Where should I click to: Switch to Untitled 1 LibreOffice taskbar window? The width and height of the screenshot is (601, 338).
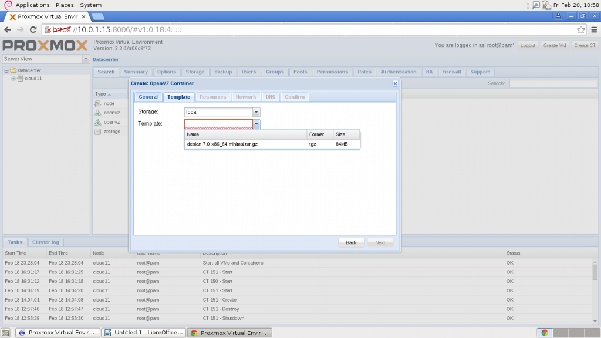coord(144,333)
